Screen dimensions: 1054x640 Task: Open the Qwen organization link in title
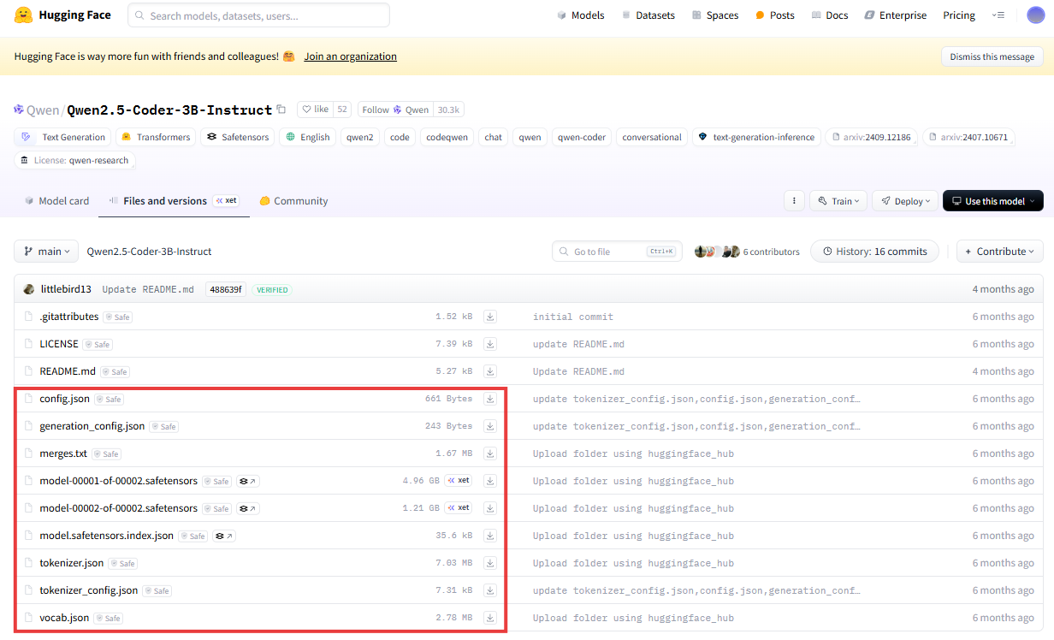coord(43,110)
